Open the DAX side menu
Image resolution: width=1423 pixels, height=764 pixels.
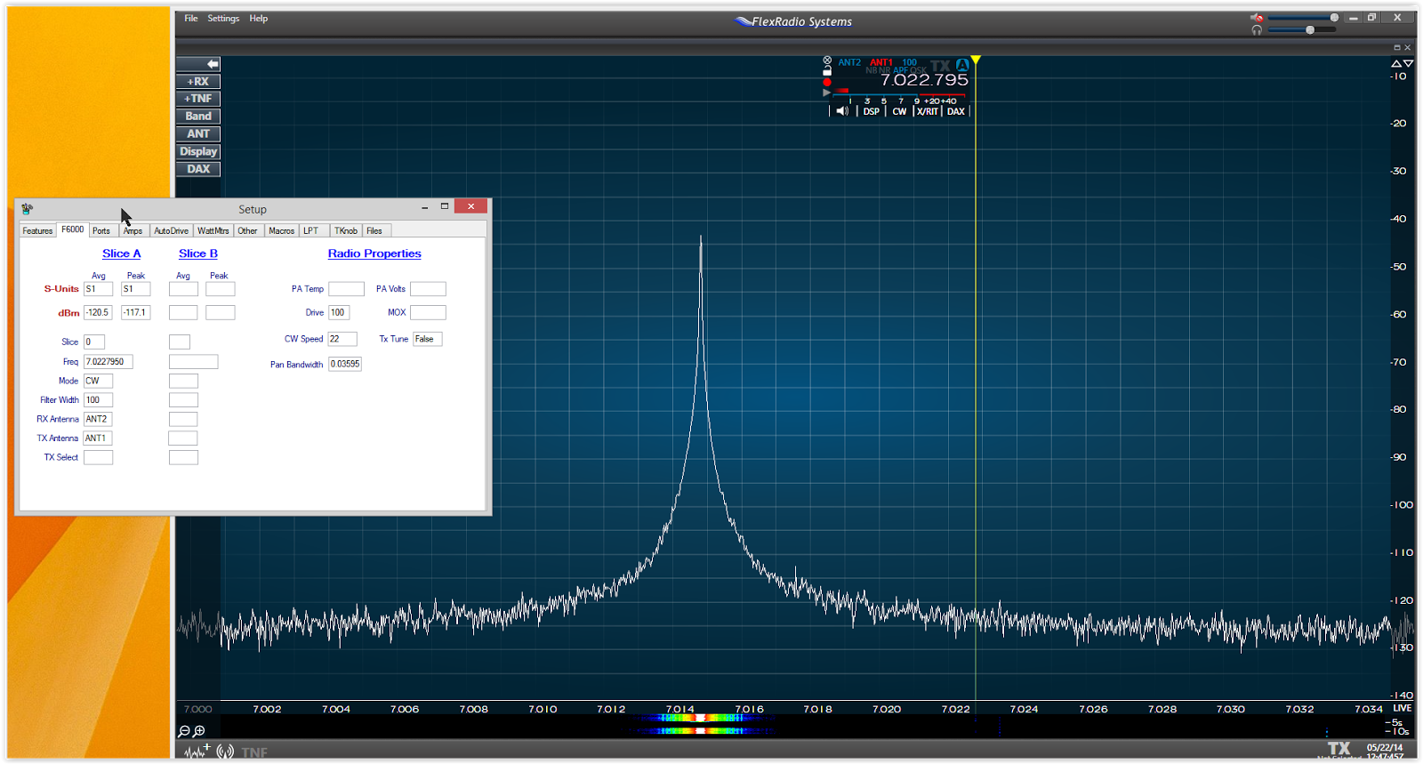[198, 169]
